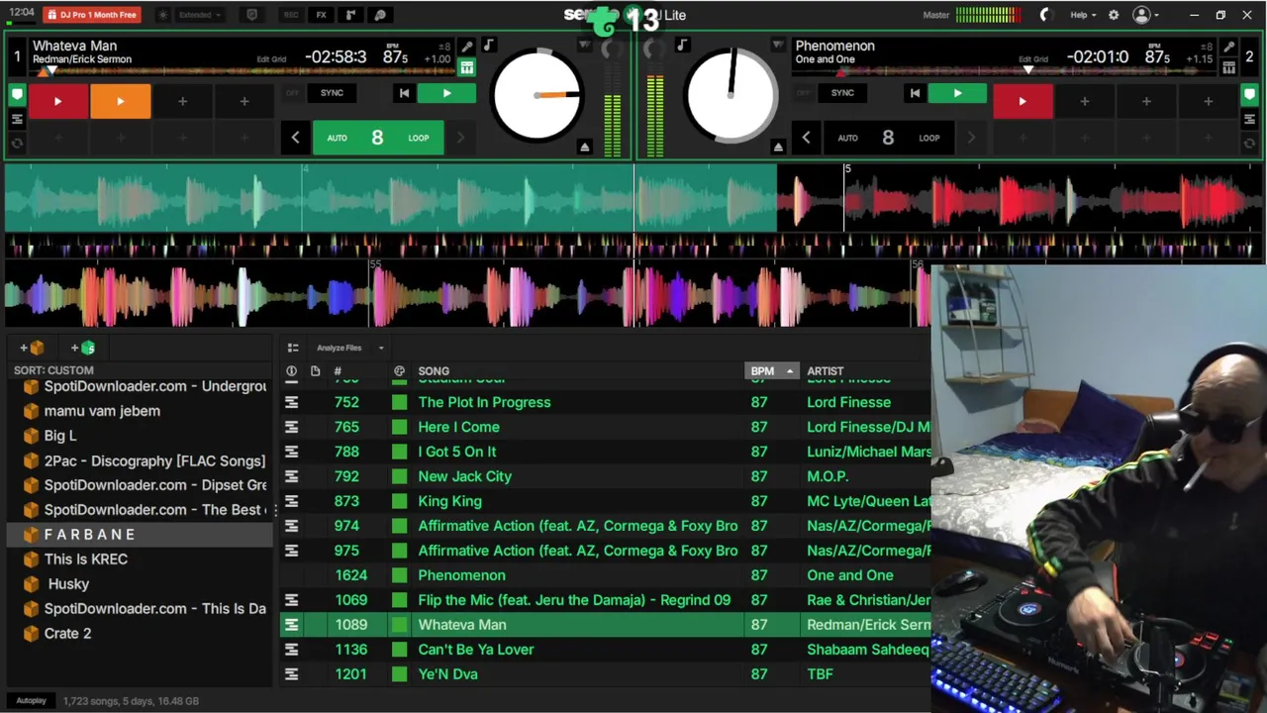Switch library view list icon
This screenshot has height=713, width=1267.
click(x=293, y=348)
